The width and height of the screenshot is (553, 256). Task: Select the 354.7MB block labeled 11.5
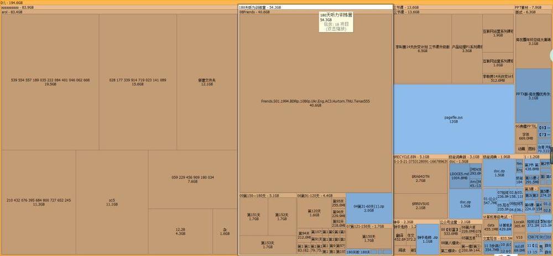click(492, 248)
